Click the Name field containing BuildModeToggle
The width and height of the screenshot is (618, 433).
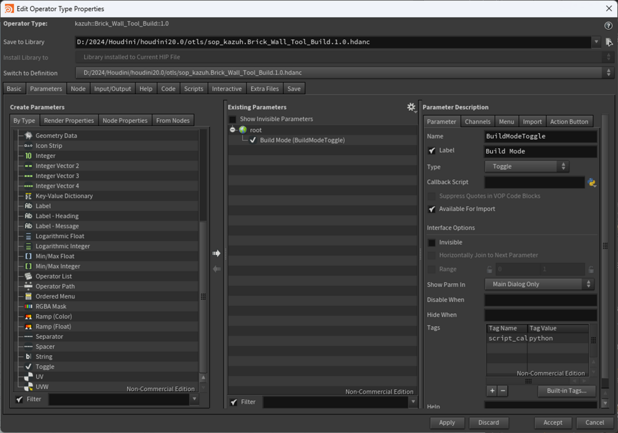[x=541, y=136]
